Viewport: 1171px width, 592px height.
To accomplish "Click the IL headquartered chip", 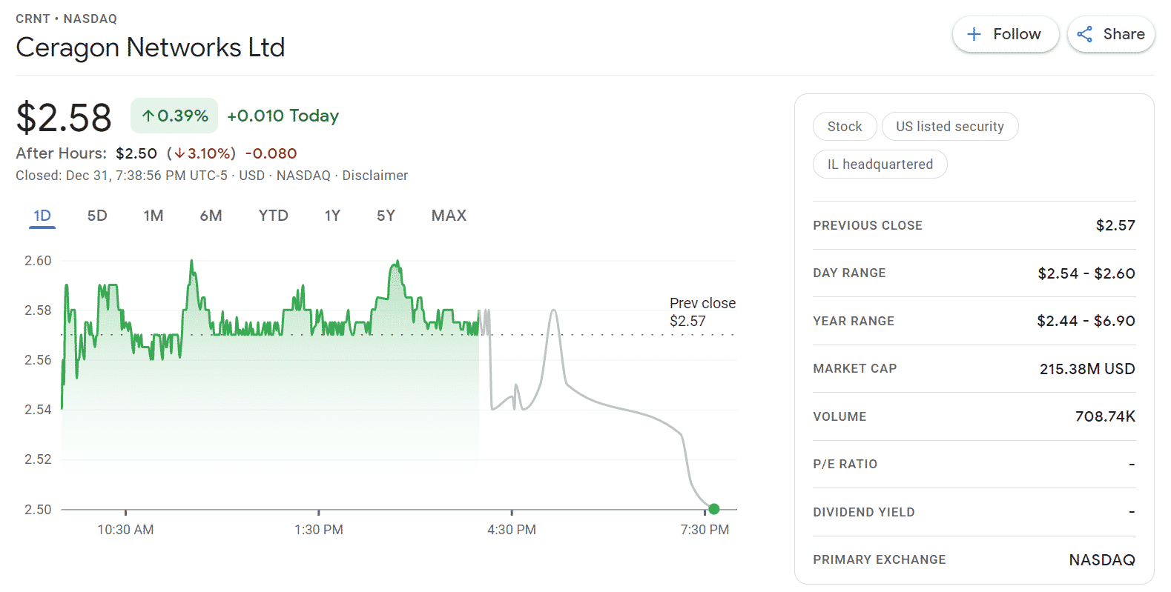I will tap(880, 164).
